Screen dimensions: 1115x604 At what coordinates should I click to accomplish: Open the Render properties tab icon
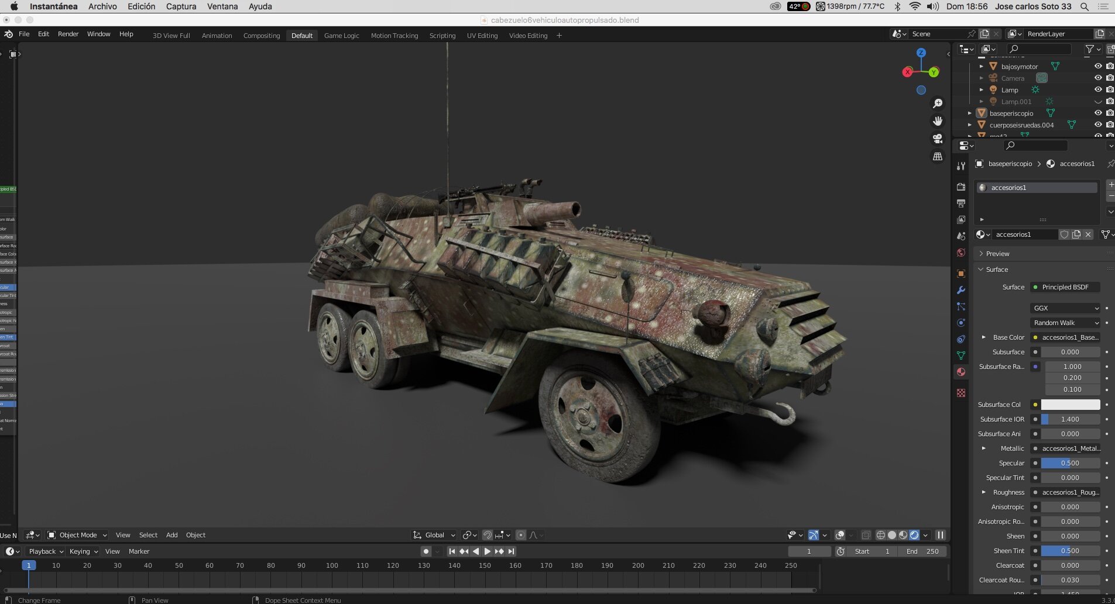coord(960,187)
